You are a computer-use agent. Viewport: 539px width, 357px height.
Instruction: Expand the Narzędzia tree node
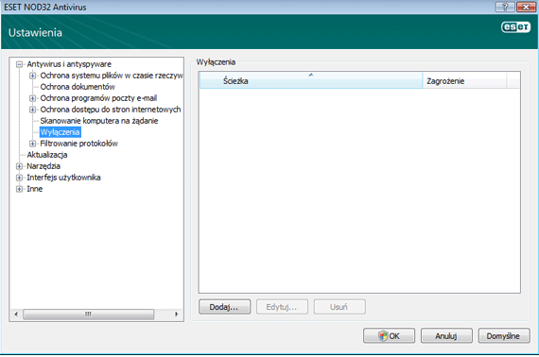click(x=19, y=166)
